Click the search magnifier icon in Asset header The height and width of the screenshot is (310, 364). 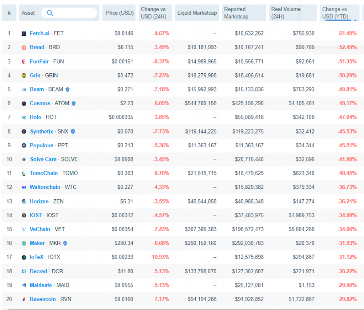50,13
